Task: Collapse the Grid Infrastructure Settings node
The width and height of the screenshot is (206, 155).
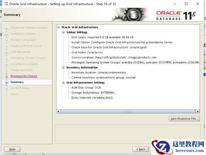Action: (64, 83)
